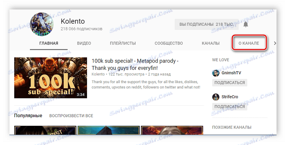This screenshot has width=286, height=145.
Task: Click the ПОХОЖИЕ КАНАЛЫ heading
Action: (232, 127)
